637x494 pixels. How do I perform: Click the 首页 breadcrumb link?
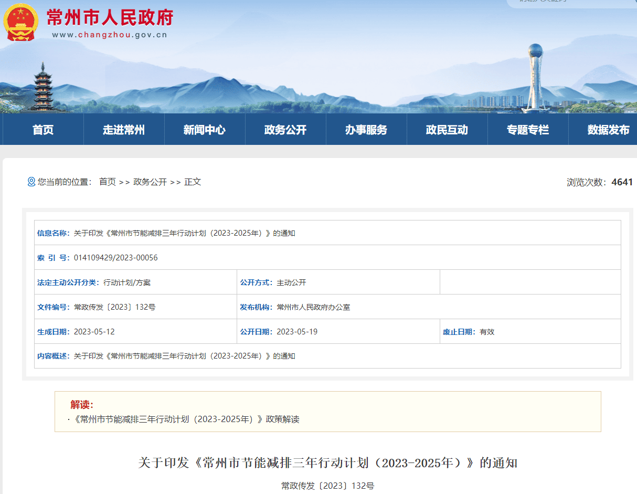pyautogui.click(x=108, y=182)
